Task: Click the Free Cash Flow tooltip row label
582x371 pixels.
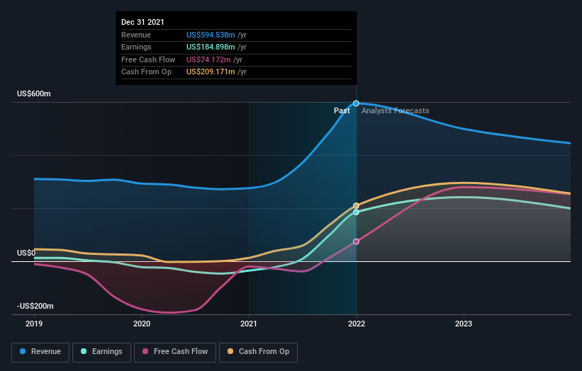Action: tap(148, 59)
